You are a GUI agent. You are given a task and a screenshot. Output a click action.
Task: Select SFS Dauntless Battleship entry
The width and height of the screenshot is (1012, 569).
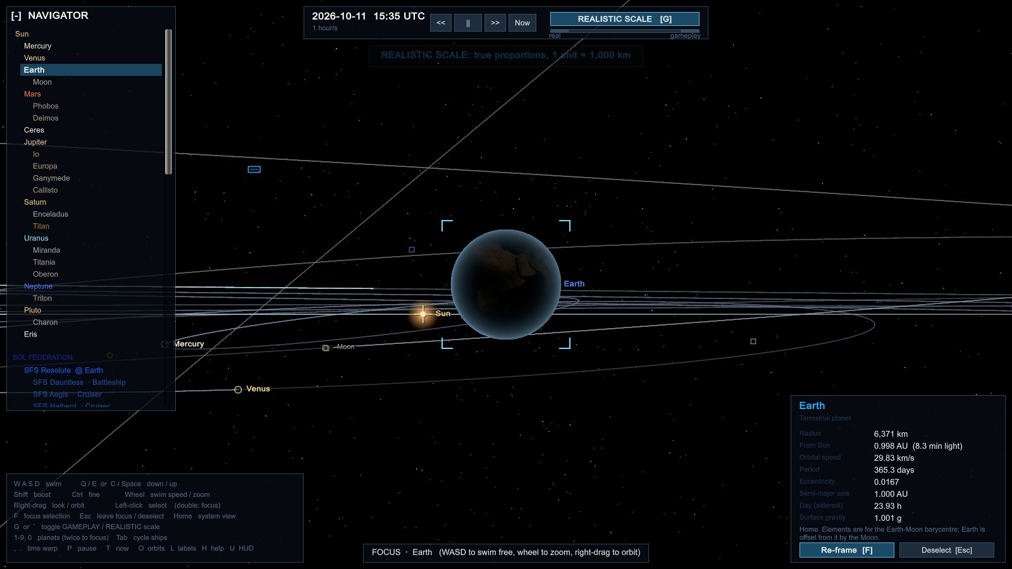tap(79, 382)
